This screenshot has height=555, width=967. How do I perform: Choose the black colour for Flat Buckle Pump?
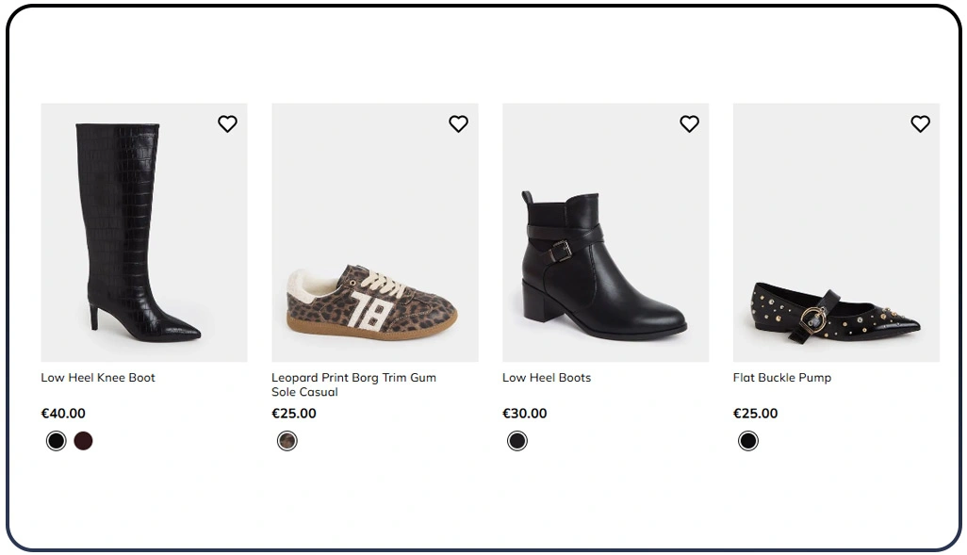click(747, 440)
